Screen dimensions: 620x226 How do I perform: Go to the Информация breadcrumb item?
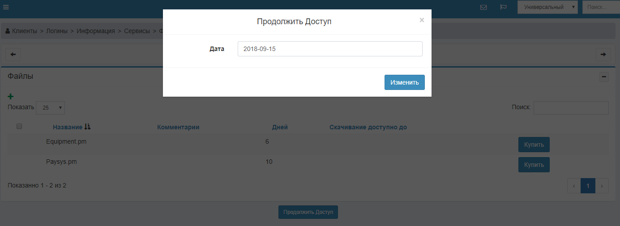pos(95,31)
